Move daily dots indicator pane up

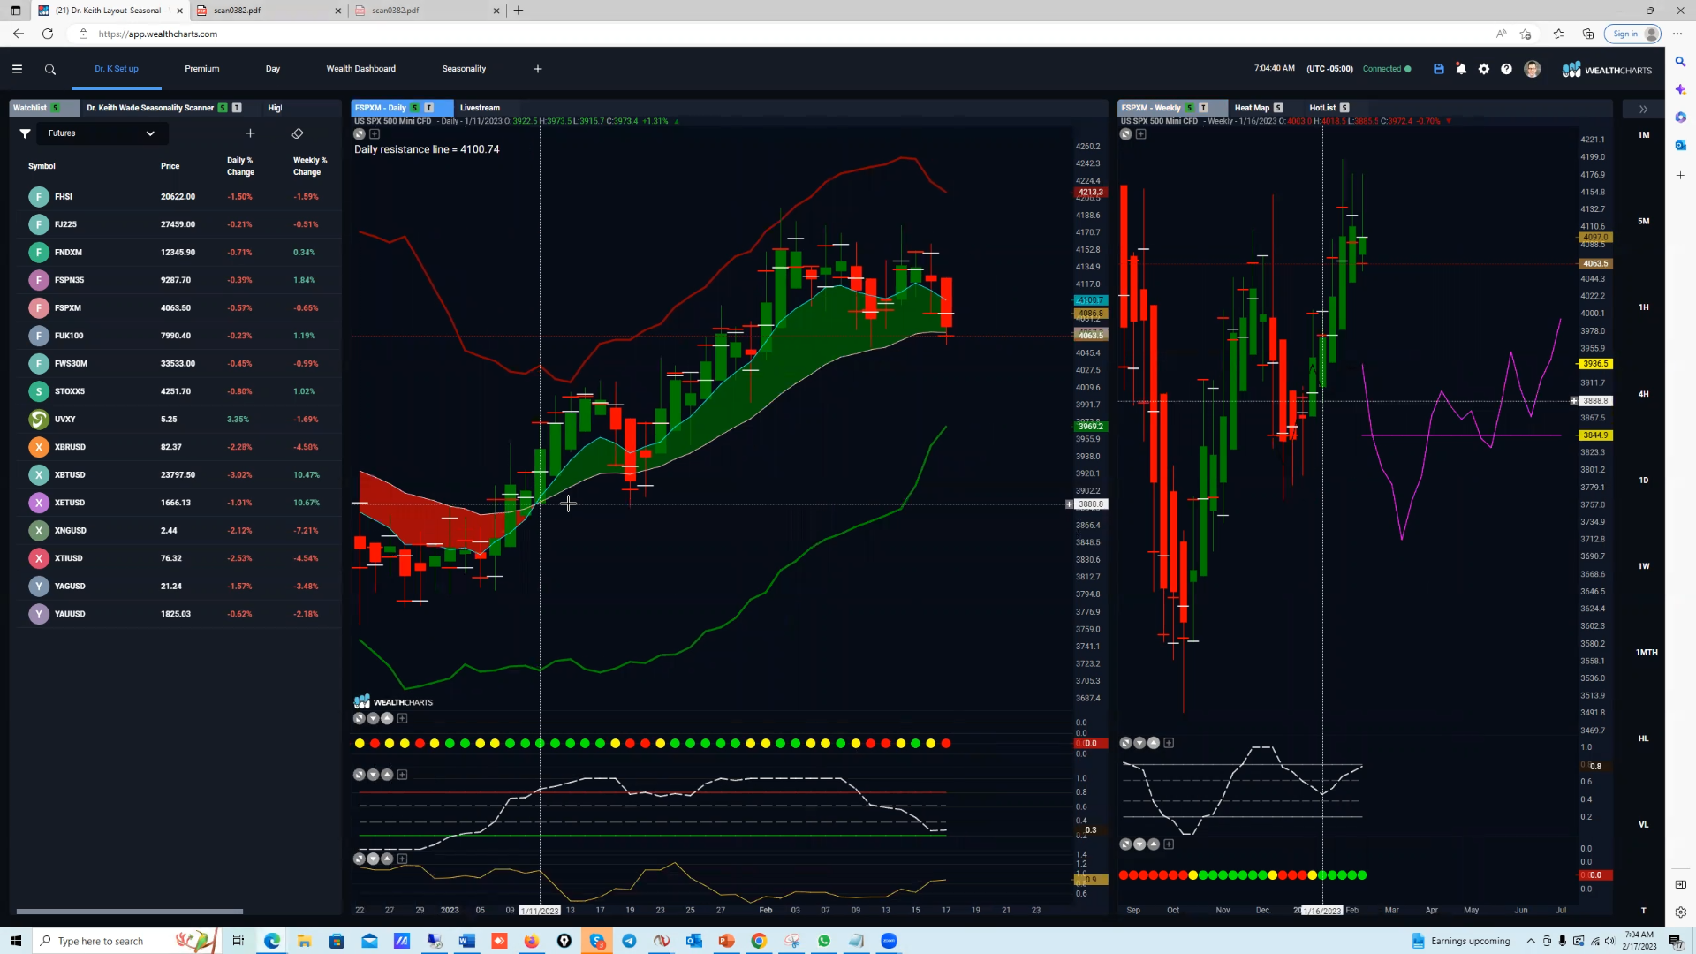coord(387,718)
